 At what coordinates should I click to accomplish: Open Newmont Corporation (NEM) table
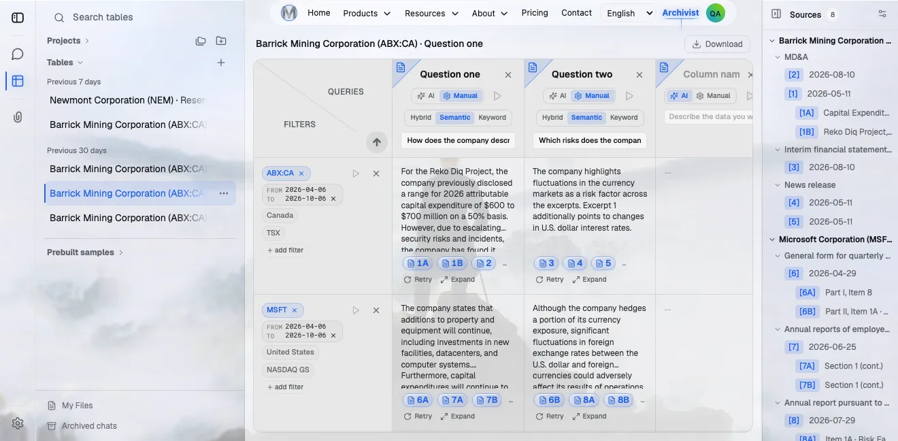pos(128,100)
